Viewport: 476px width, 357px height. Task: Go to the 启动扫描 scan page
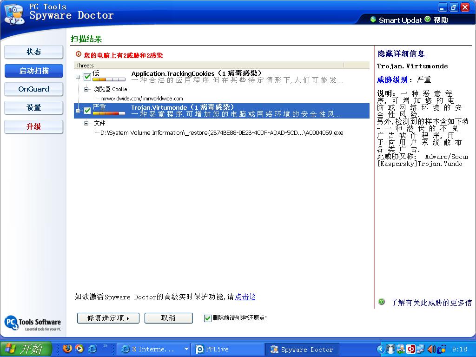click(x=33, y=71)
